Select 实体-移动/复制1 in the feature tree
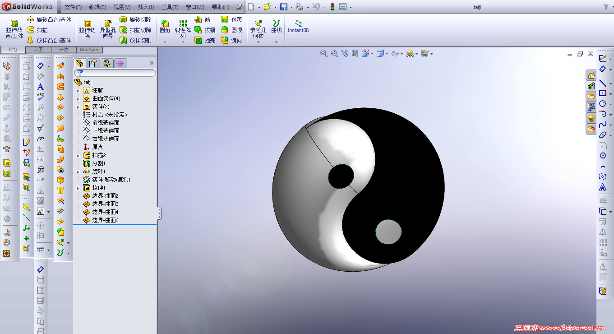Image resolution: width=614 pixels, height=334 pixels. [107, 180]
